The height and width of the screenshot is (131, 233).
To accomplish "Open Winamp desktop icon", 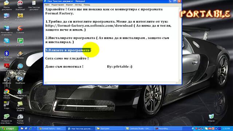I will point(20,55).
